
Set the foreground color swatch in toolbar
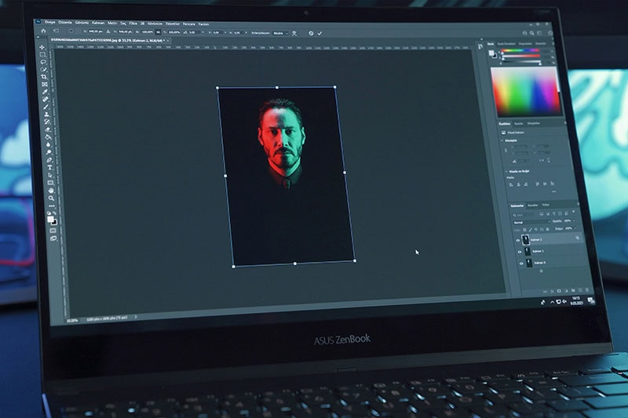pyautogui.click(x=49, y=219)
